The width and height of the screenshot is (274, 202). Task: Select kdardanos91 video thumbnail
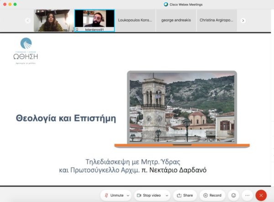tap(95, 21)
